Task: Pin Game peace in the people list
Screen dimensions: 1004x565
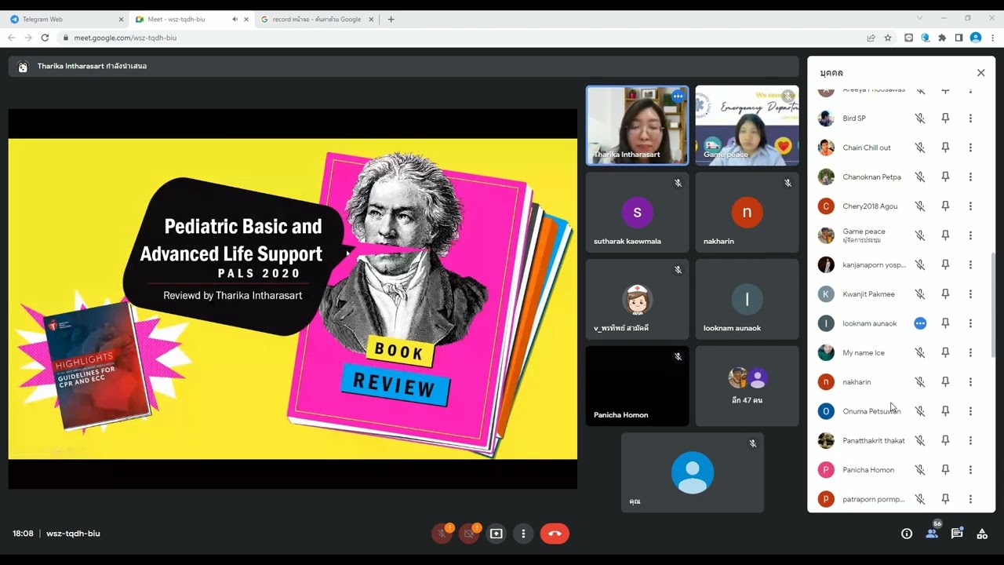Action: click(x=945, y=235)
